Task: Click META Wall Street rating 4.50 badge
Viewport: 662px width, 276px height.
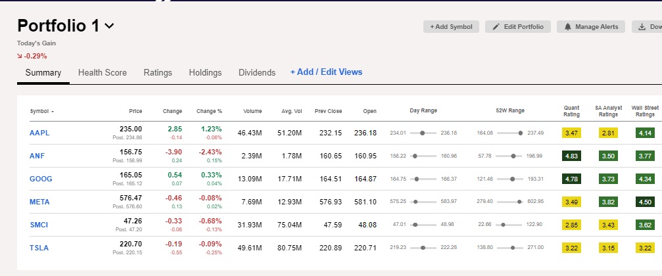Action: (x=645, y=202)
